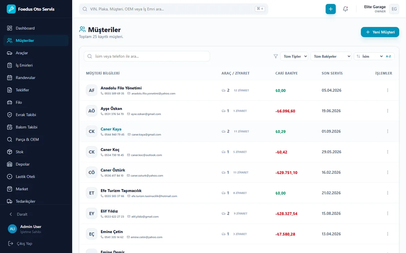Open the three-dot menu for Anadolu Filo Yönetimi
406x253 pixels.
[388, 90]
